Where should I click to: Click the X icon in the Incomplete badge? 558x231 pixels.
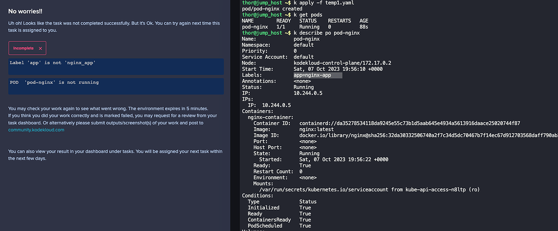click(x=40, y=48)
